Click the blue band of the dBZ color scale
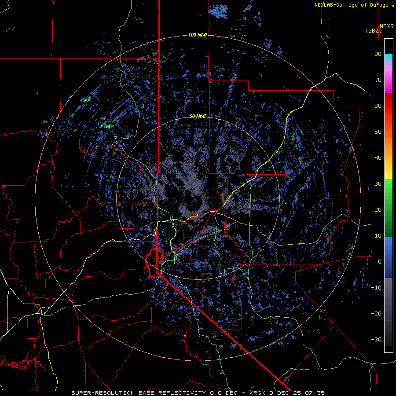This screenshot has width=396, height=396. click(x=389, y=257)
